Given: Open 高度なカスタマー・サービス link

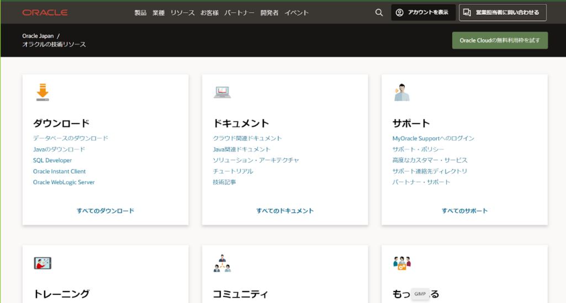Looking at the screenshot, I should click(x=430, y=160).
